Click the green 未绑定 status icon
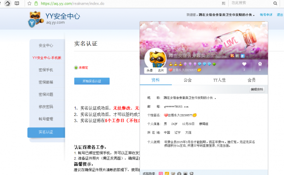 (76, 67)
